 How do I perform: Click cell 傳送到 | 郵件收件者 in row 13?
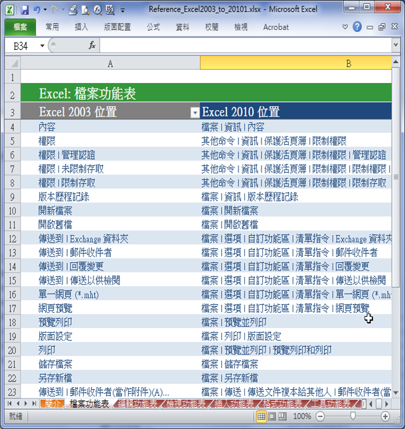[110, 253]
